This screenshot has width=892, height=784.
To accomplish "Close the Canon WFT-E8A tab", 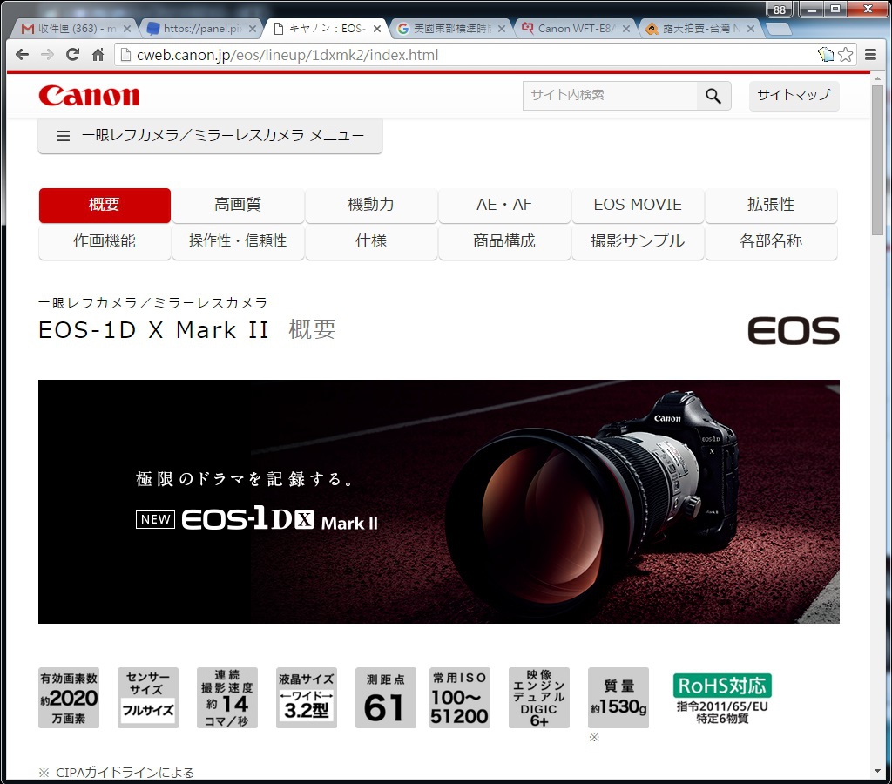I will coord(625,29).
